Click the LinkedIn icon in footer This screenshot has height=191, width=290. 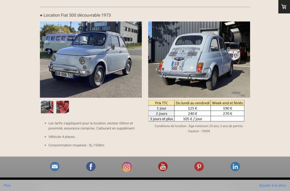(235, 167)
